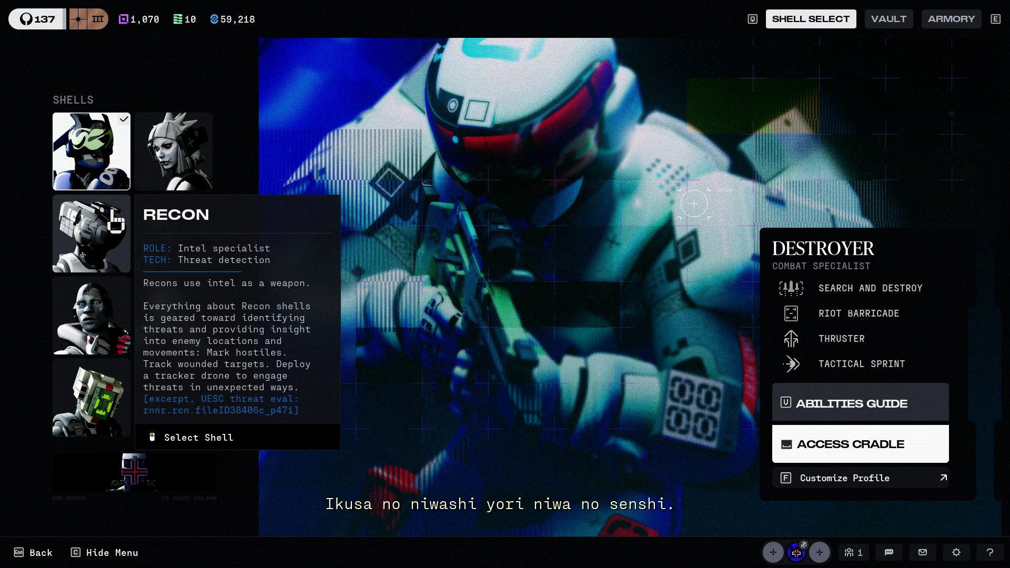Click the U key icon on Abilities Guide
Screen dimensions: 1010x568
pos(785,402)
